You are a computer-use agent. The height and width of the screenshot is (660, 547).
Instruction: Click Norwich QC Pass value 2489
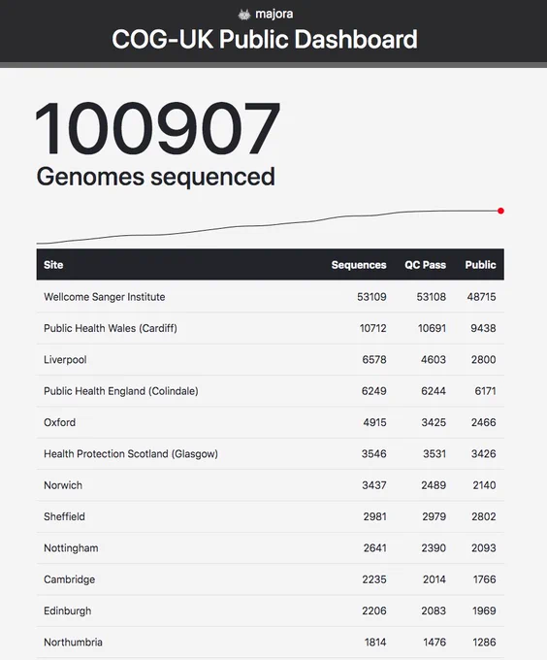(x=434, y=485)
